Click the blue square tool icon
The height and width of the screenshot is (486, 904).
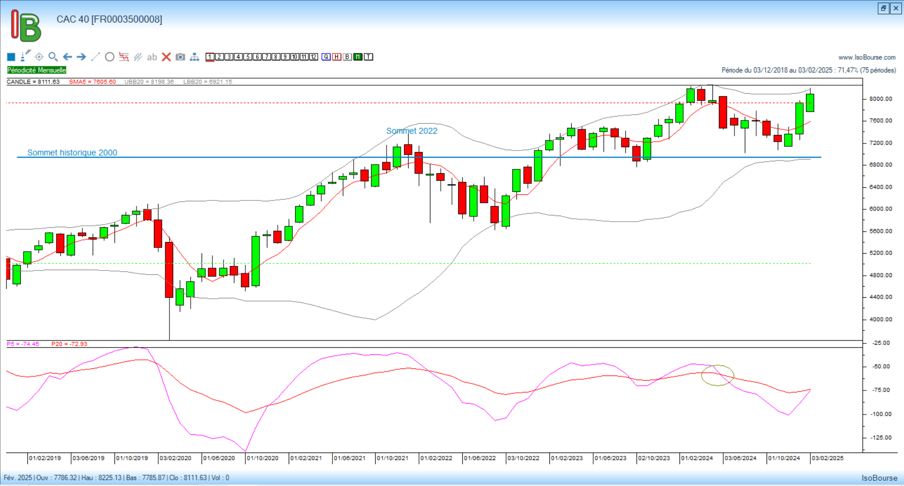[x=11, y=57]
